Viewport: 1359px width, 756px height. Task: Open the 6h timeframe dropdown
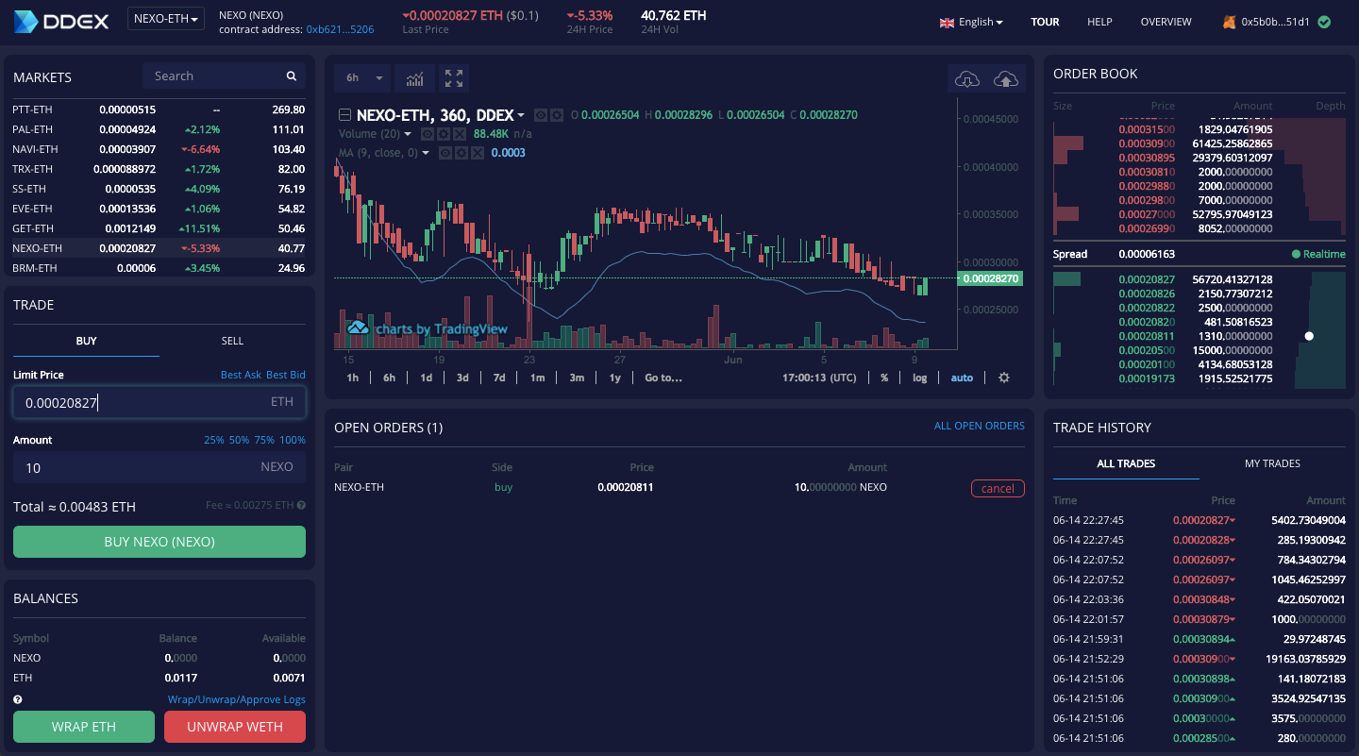(x=362, y=77)
